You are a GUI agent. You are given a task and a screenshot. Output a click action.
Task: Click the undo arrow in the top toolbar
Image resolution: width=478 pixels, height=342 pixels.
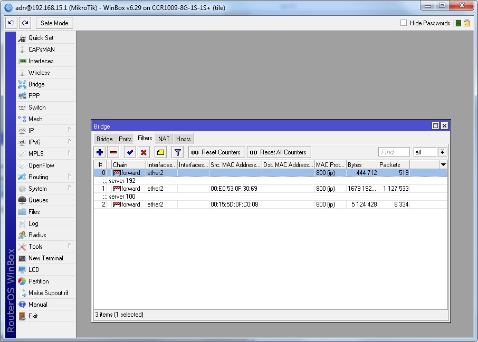12,23
